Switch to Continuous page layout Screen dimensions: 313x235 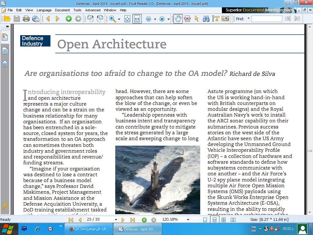214,220
